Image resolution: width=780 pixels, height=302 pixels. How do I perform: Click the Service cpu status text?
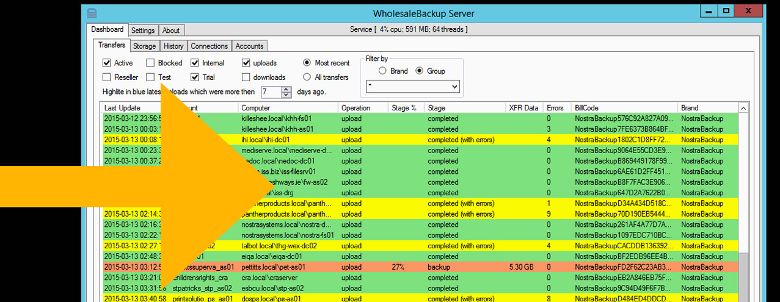coord(409,29)
